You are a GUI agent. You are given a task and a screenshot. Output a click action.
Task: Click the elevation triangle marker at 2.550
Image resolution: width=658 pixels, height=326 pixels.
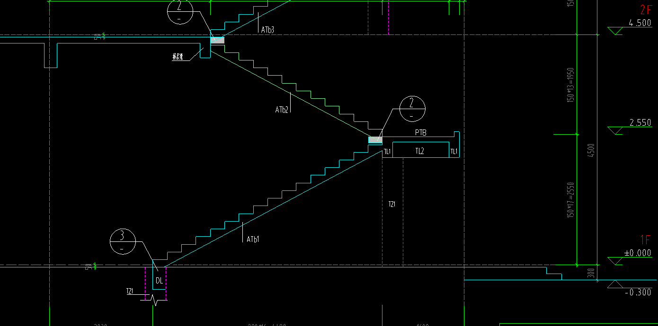point(615,130)
